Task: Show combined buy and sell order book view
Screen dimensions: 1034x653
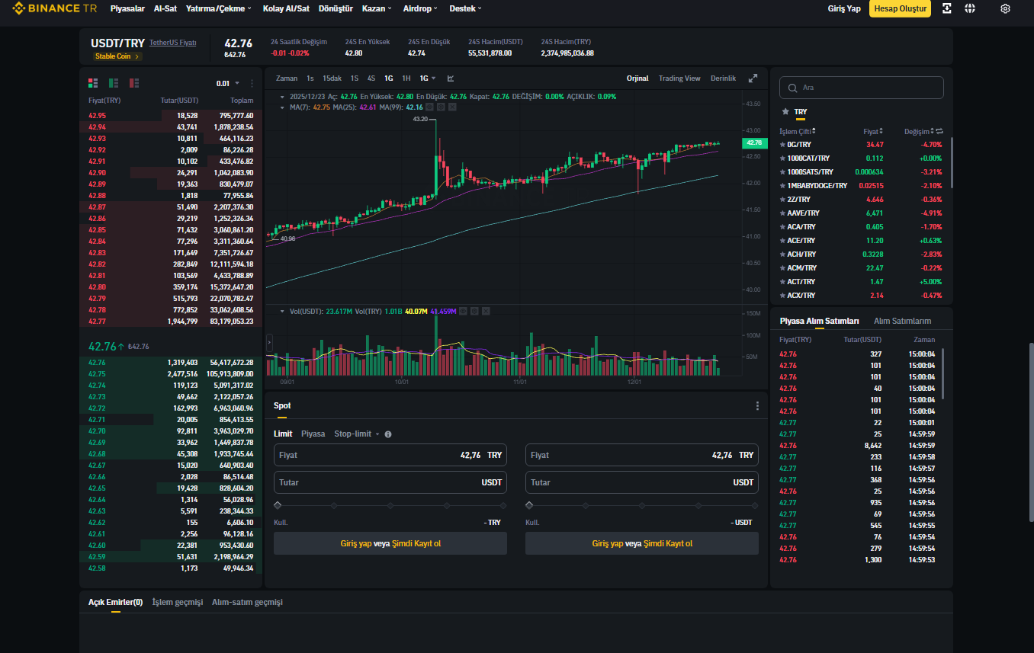Action: point(93,83)
